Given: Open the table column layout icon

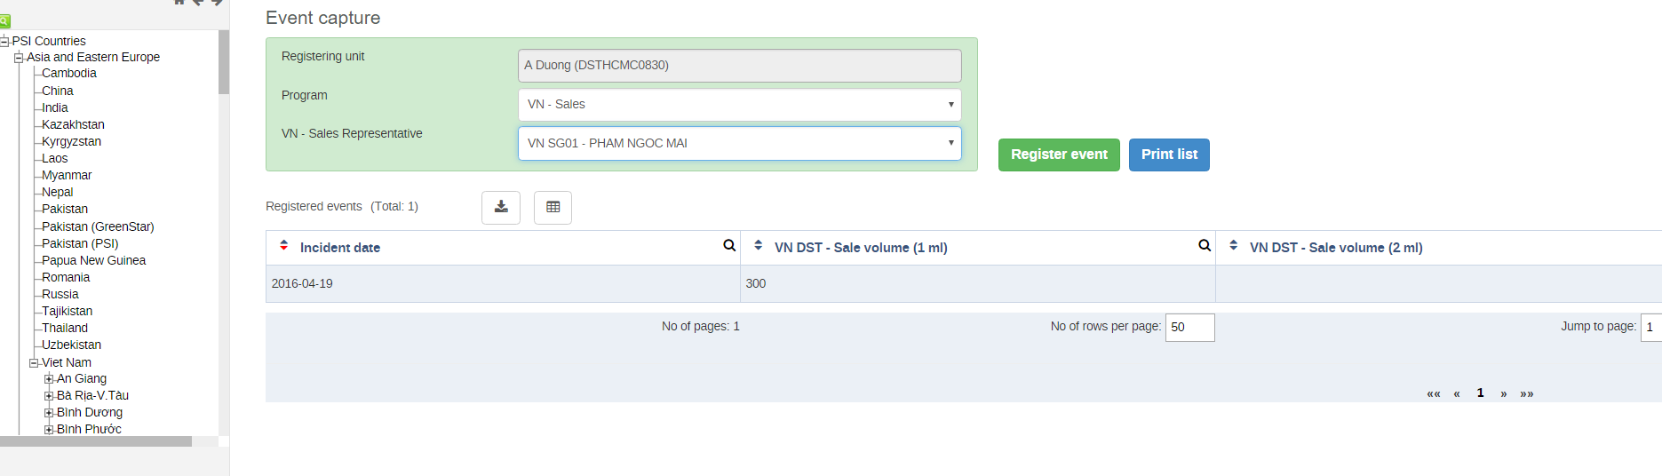Looking at the screenshot, I should [x=553, y=207].
